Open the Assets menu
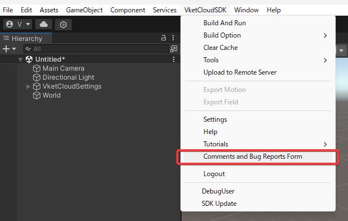Image resolution: width=348 pixels, height=221 pixels. [49, 10]
